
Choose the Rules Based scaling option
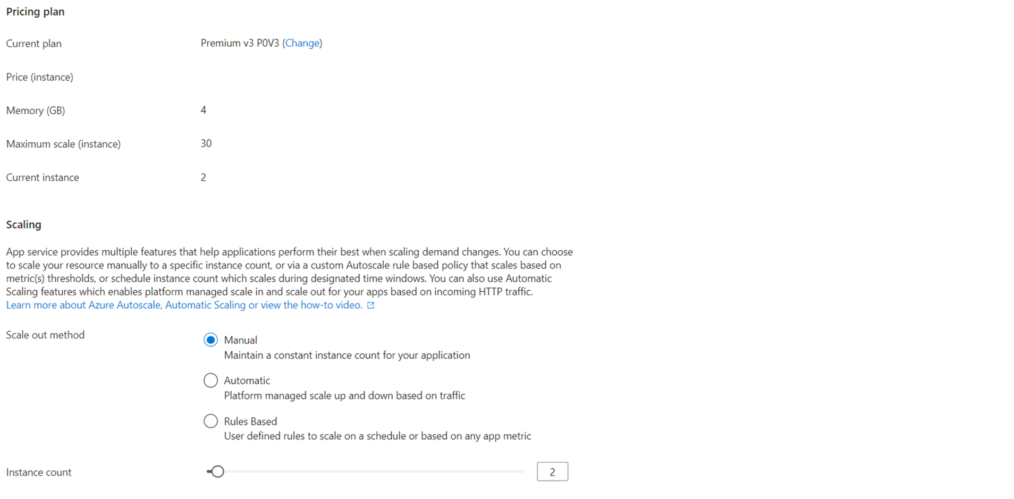pyautogui.click(x=210, y=420)
